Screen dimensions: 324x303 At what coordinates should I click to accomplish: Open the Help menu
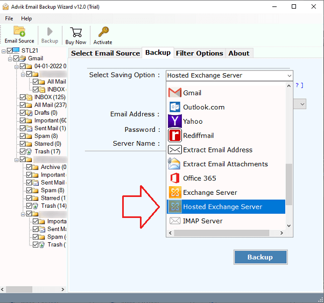point(26,19)
